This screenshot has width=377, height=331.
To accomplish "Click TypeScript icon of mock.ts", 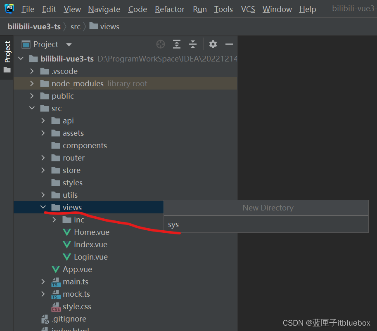I will (56, 294).
